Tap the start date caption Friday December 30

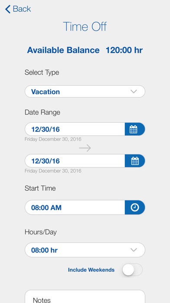coord(53,139)
